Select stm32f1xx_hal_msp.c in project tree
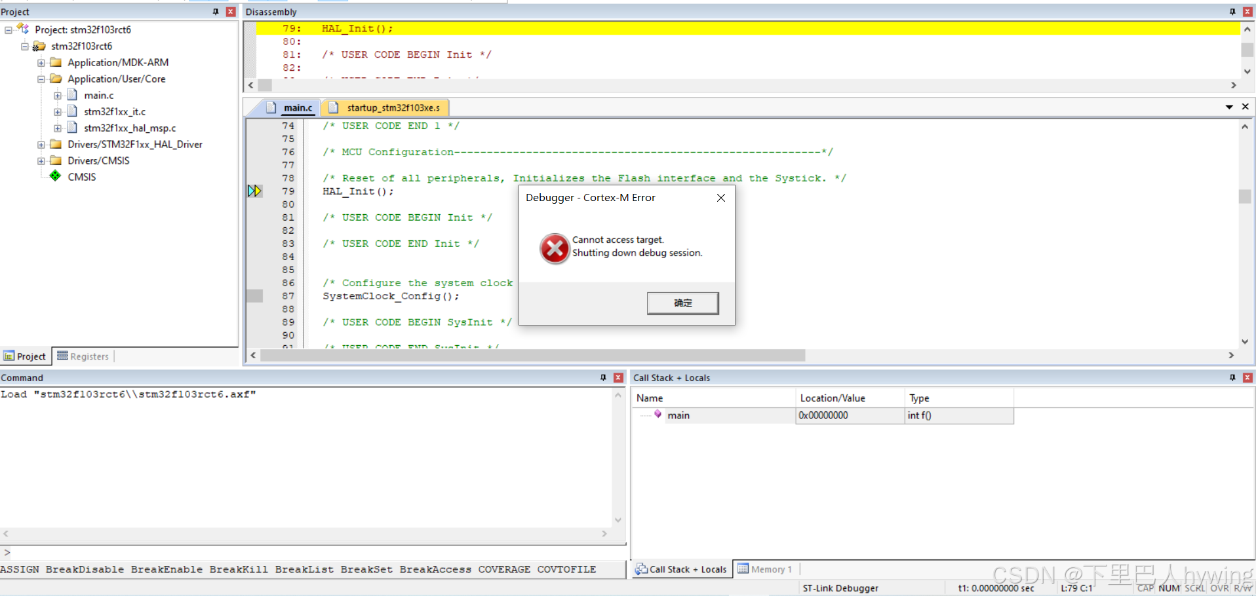The height and width of the screenshot is (596, 1256). 130,128
